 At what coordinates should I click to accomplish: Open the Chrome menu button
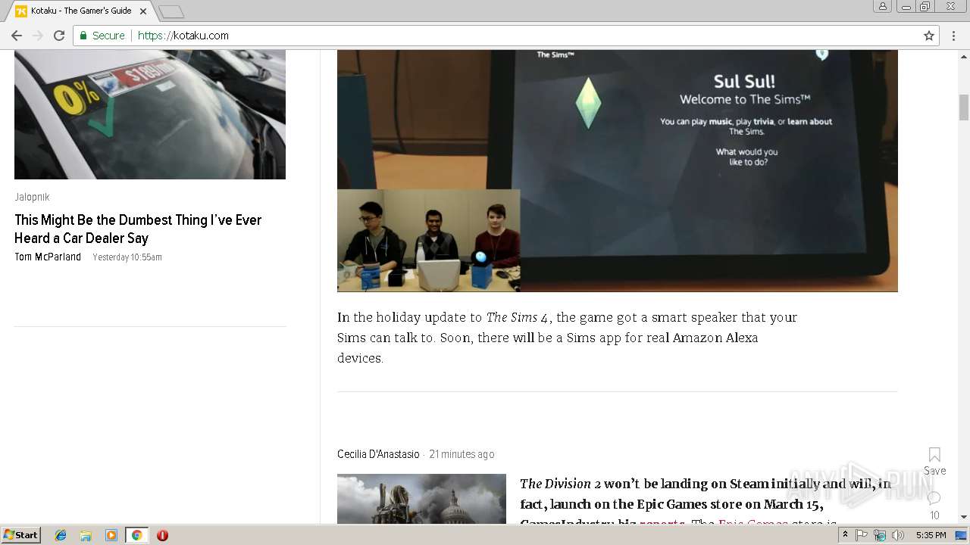[x=953, y=36]
